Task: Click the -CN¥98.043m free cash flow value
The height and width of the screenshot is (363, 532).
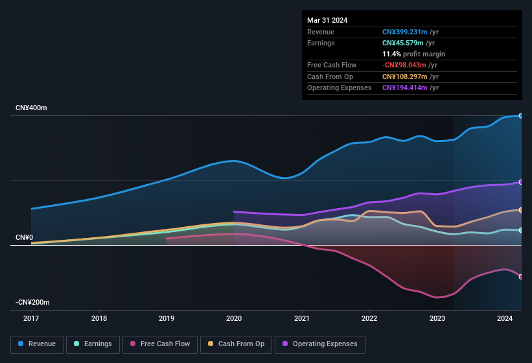Action: [404, 65]
